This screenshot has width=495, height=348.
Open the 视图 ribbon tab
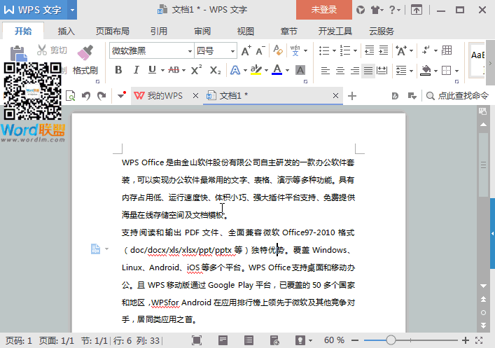point(245,32)
